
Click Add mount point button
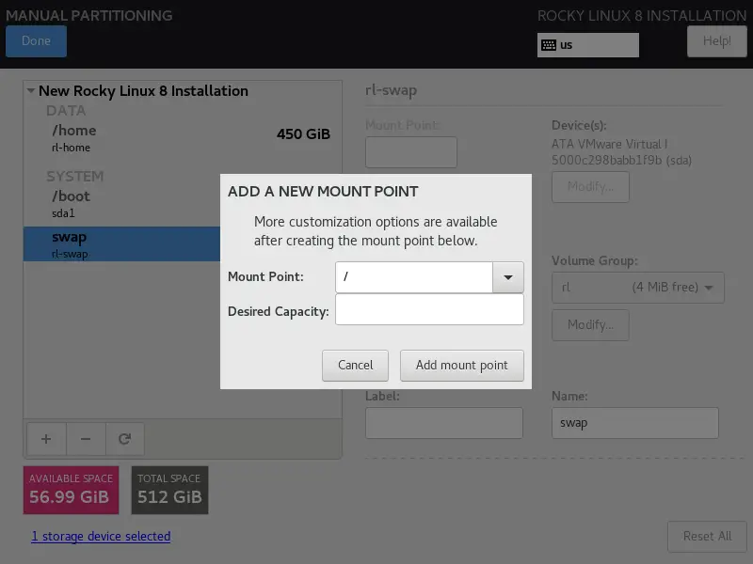pos(461,366)
